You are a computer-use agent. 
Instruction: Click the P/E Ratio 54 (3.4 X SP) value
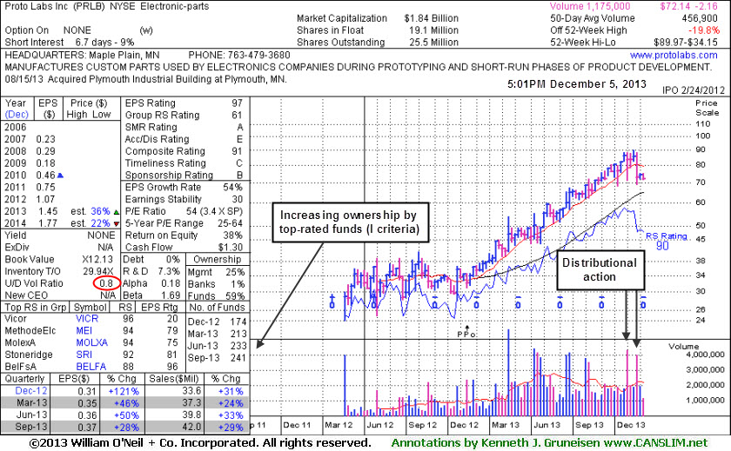(214, 211)
